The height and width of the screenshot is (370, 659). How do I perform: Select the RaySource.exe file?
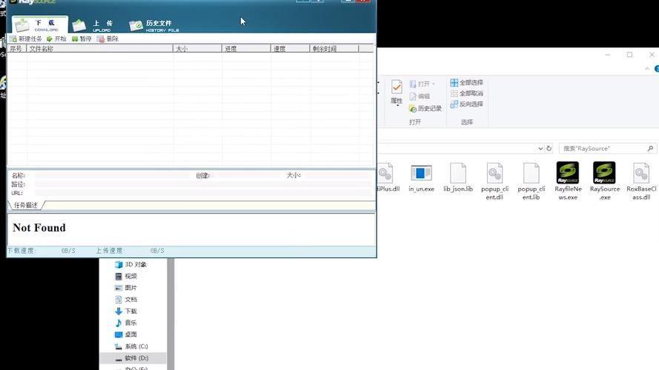pyautogui.click(x=605, y=181)
